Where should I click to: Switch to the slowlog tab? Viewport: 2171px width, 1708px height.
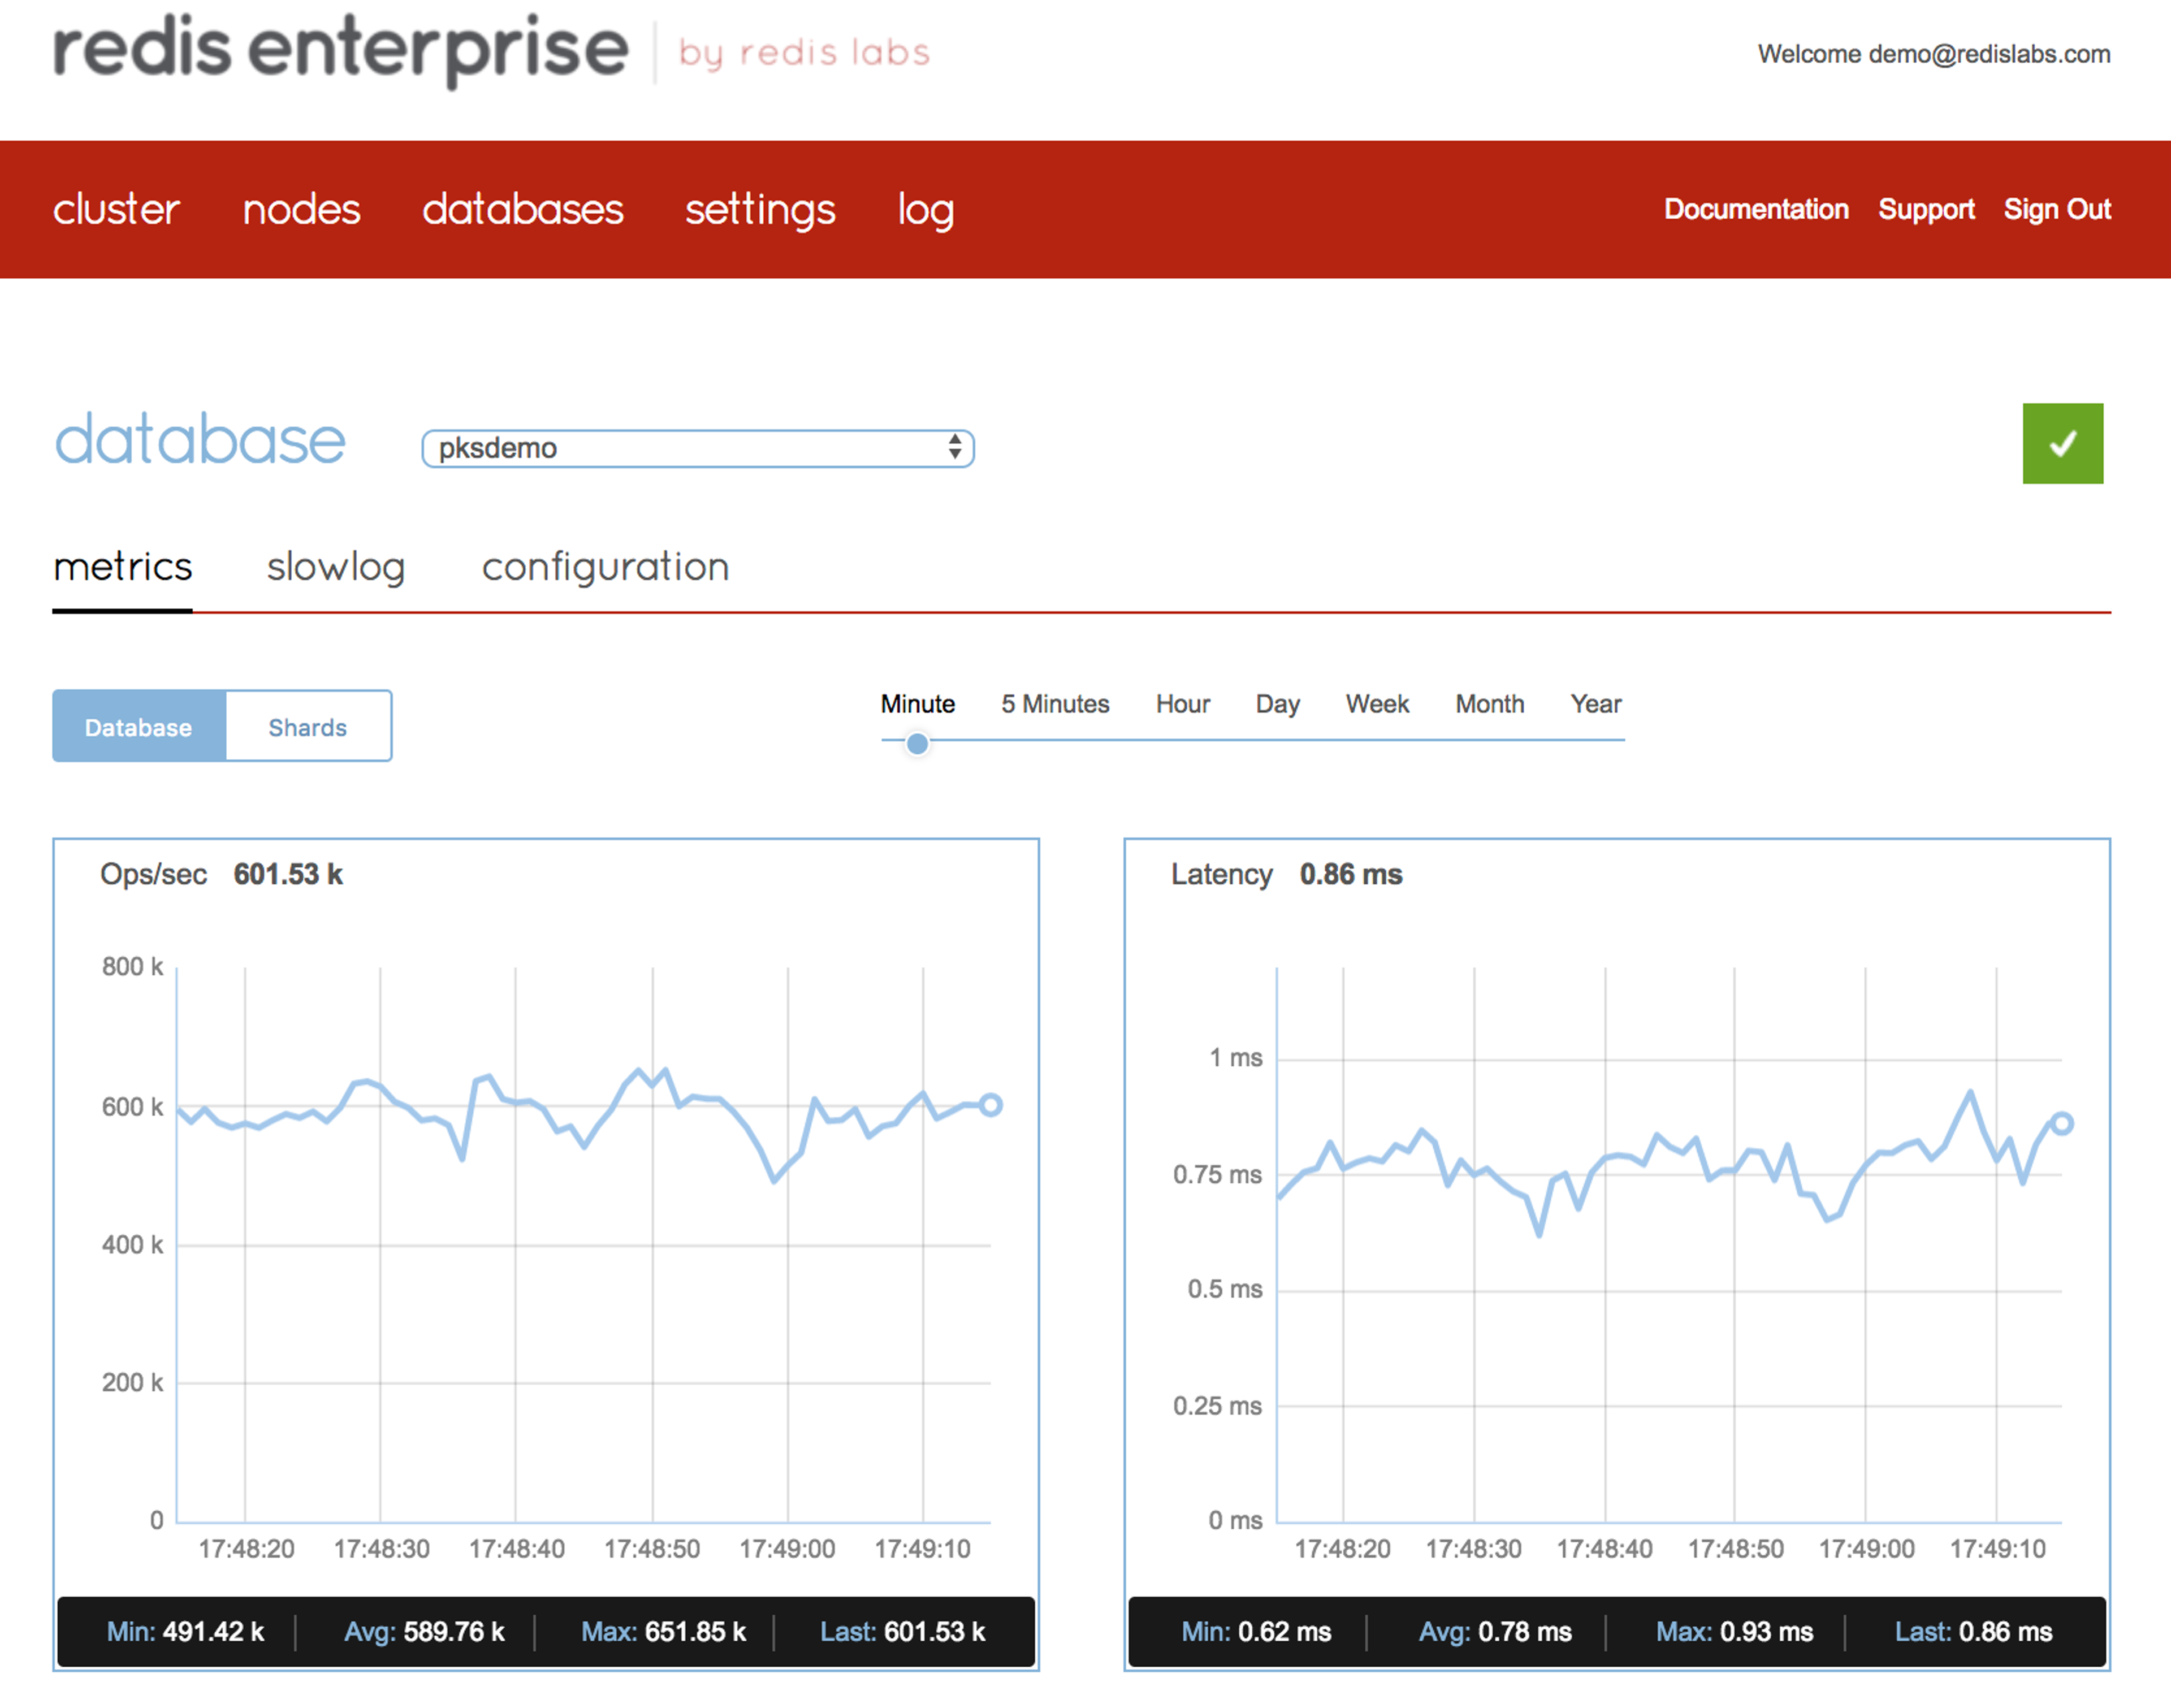pyautogui.click(x=336, y=567)
